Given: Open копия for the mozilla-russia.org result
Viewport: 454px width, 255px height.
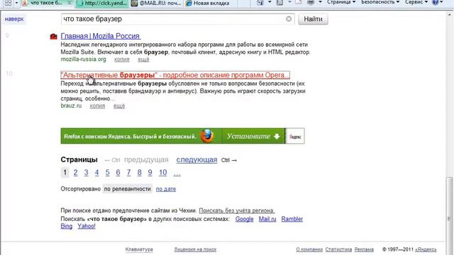Looking at the screenshot, I should click(x=121, y=59).
